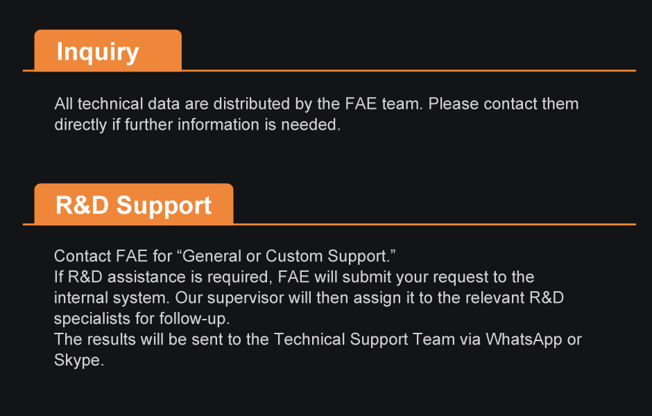Screen dimensions: 652x416
Task: Open the R&D Support tab header
Action: click(133, 205)
